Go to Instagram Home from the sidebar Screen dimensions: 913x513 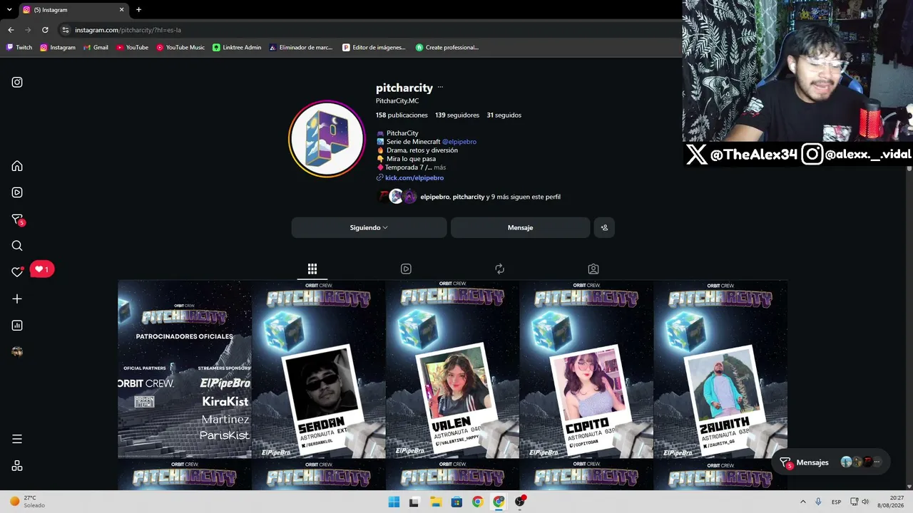17,166
